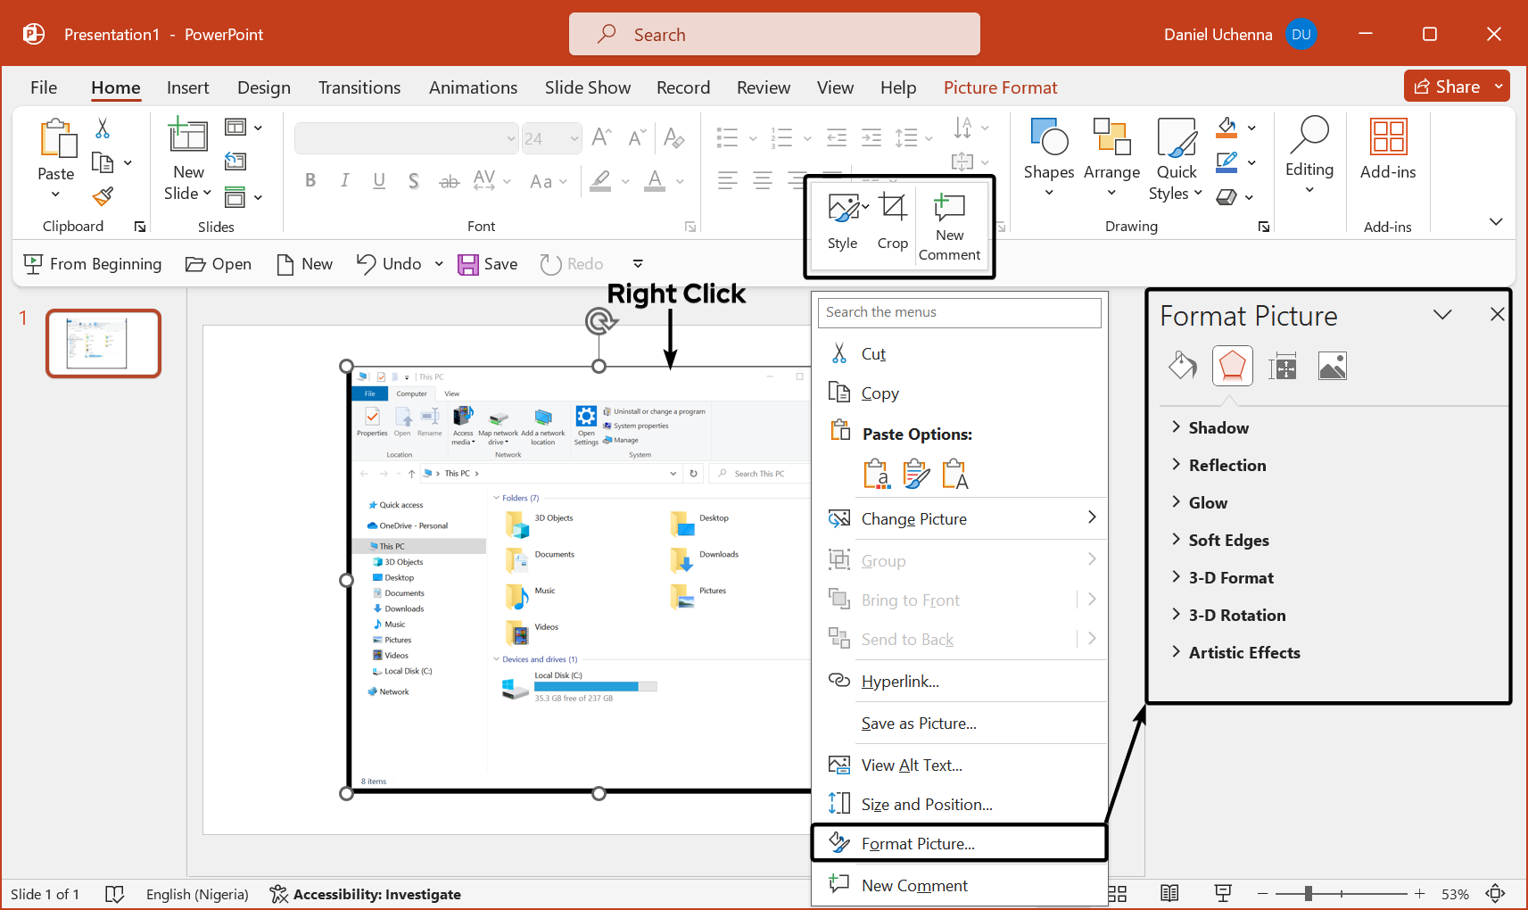Click the zoom slider handle
Image resolution: width=1528 pixels, height=910 pixels.
coord(1308,894)
